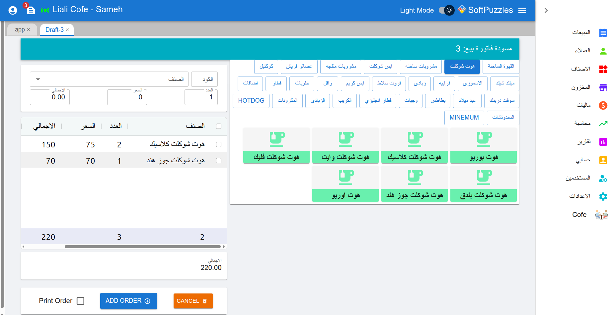The image size is (612, 315).
Task: Close the Draft-3 tab
Action: coord(67,30)
